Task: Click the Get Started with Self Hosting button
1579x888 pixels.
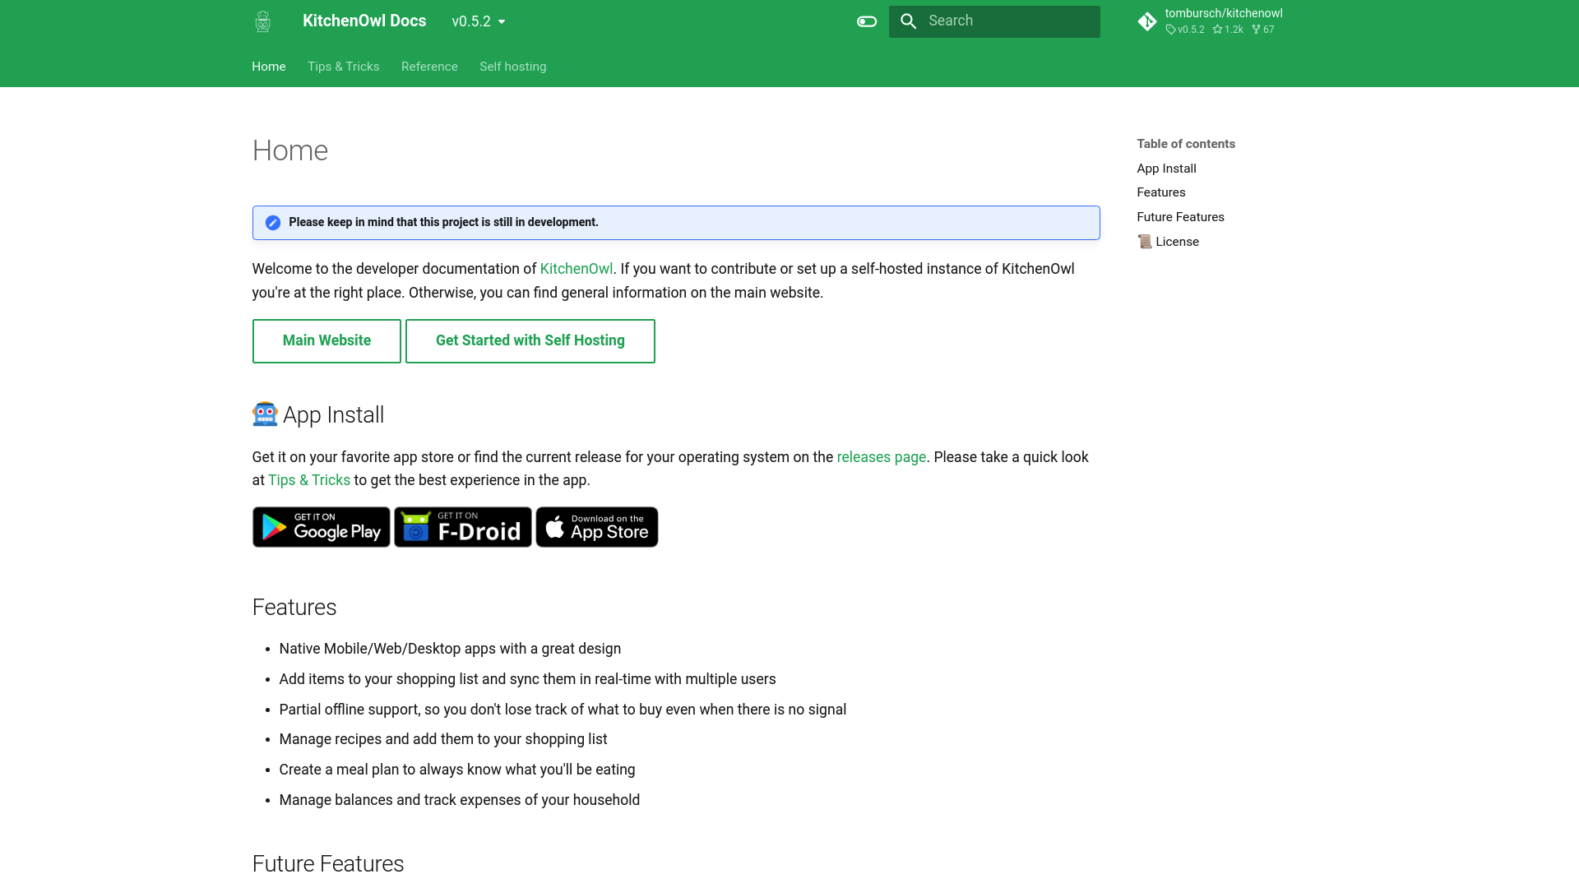Action: (x=530, y=340)
